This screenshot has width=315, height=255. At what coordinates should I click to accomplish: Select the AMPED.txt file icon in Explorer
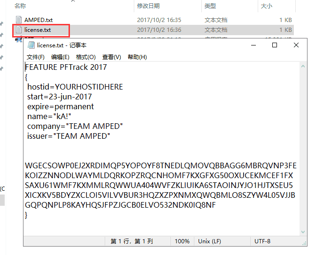[19, 20]
